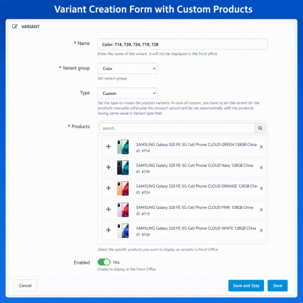Click the Save button
Viewport: 303px width, 303px height.
point(277,285)
